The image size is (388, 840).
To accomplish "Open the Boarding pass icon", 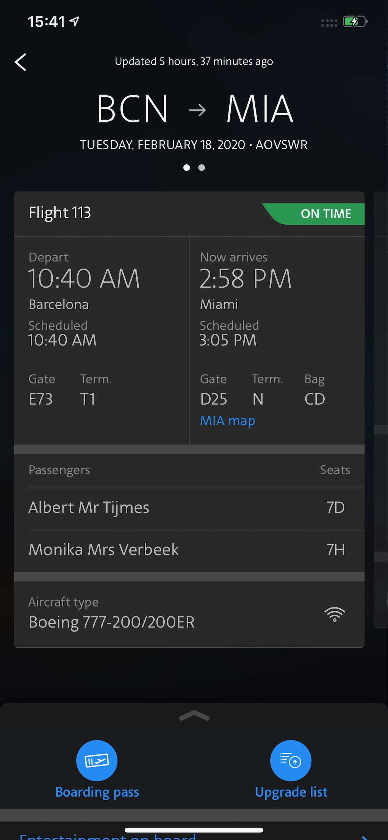I will pos(97,760).
